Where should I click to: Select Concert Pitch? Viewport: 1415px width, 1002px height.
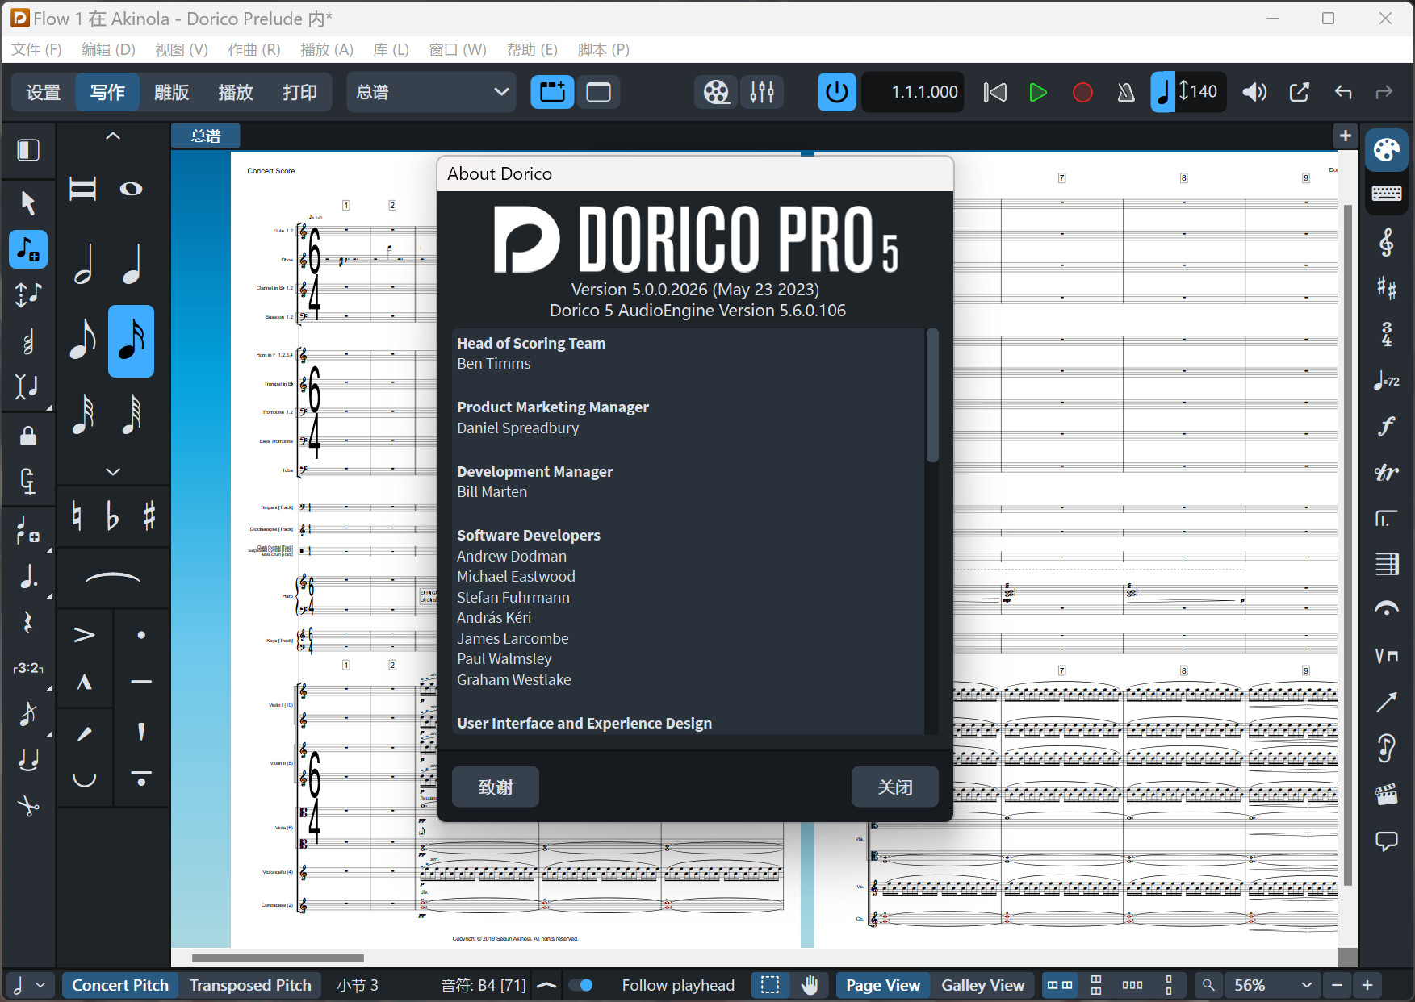coord(120,985)
